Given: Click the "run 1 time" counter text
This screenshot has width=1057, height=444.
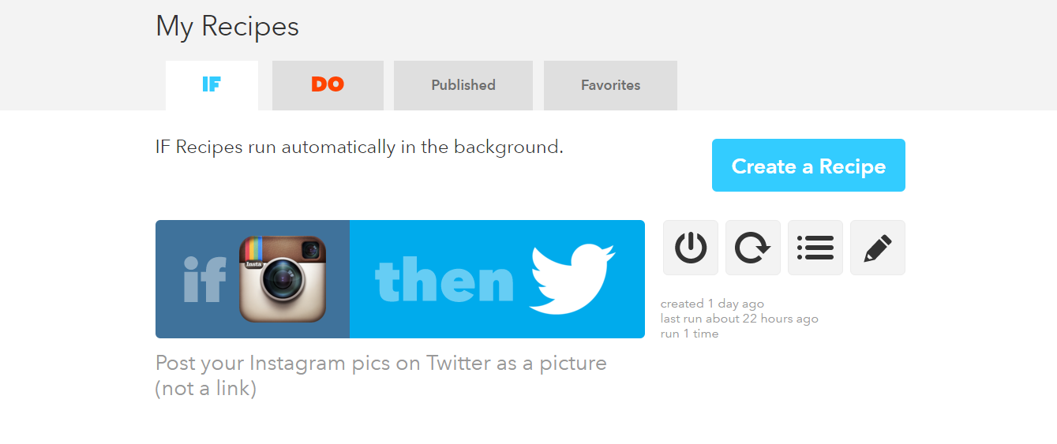Looking at the screenshot, I should pos(689,334).
